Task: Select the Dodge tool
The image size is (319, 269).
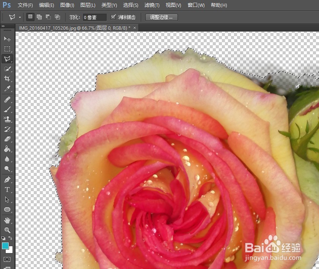Action: 7,169
